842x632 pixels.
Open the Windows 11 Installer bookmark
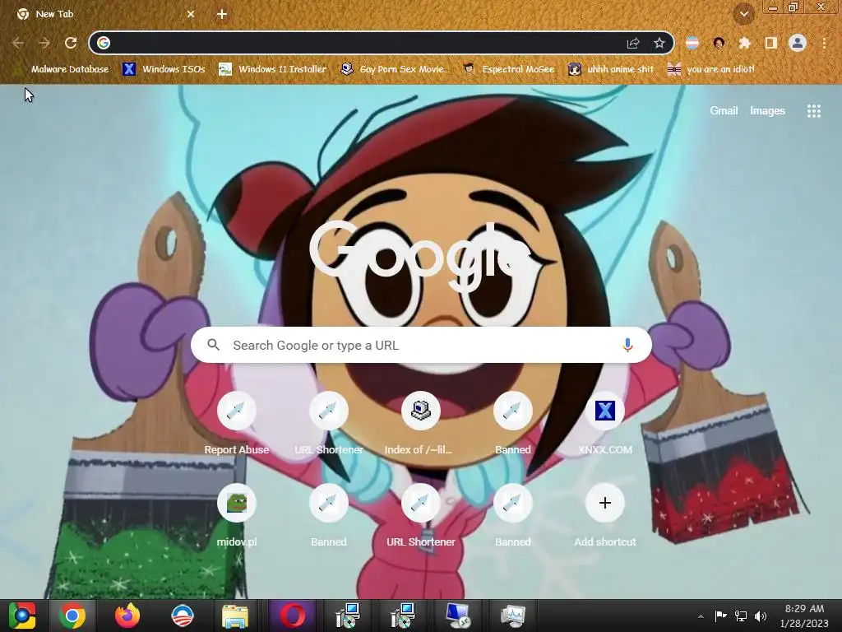[273, 69]
